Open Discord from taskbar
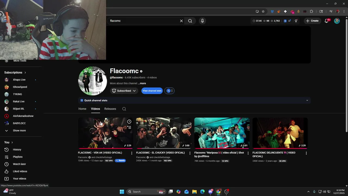The image size is (348, 196). tap(210, 192)
